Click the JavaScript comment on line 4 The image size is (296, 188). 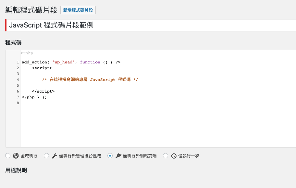click(x=90, y=80)
